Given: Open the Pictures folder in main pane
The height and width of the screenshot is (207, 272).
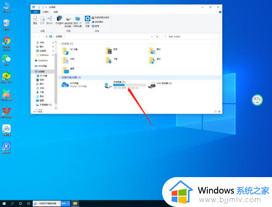Looking at the screenshot, I should coord(155,51).
